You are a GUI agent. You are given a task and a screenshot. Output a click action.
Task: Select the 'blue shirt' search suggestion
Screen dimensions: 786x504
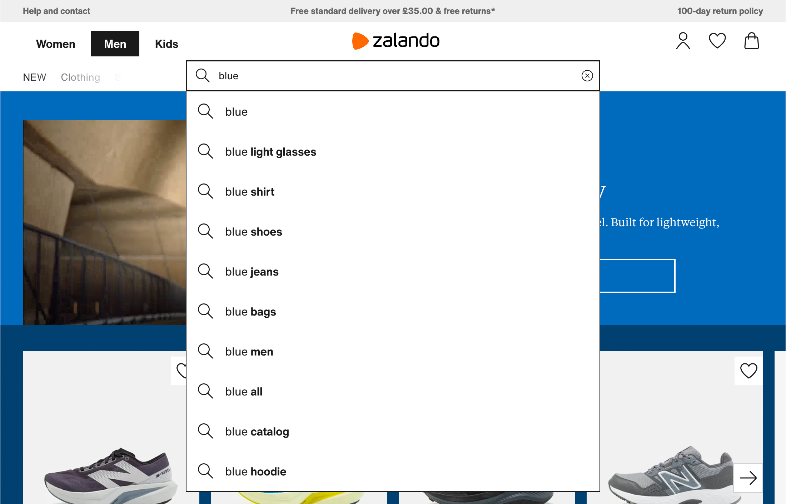[249, 192]
